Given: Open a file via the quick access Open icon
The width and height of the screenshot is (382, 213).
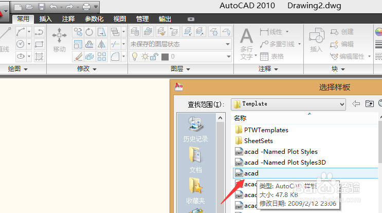Looking at the screenshot, I should [x=29, y=7].
